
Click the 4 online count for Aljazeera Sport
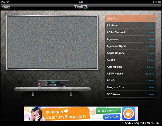click(x=150, y=46)
